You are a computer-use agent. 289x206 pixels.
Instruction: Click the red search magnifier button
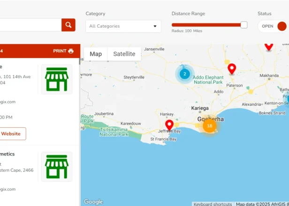click(68, 25)
